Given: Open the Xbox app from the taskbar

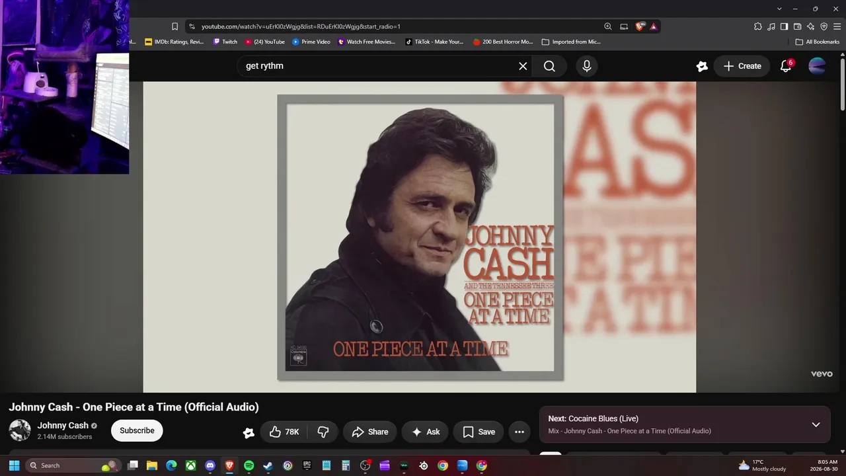Looking at the screenshot, I should (191, 465).
